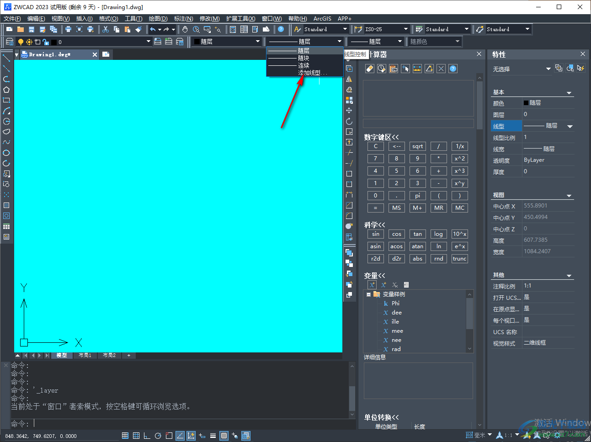Toggle object snap tracking in status bar
The width and height of the screenshot is (591, 442).
(x=180, y=436)
